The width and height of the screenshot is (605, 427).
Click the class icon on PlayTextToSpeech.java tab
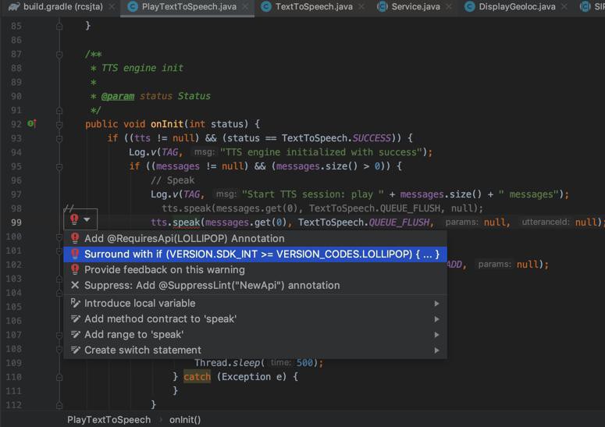133,6
